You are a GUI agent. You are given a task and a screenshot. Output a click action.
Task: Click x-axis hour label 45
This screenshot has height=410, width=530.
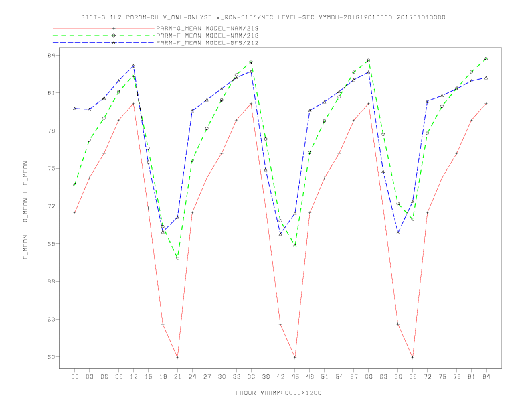pos(295,377)
